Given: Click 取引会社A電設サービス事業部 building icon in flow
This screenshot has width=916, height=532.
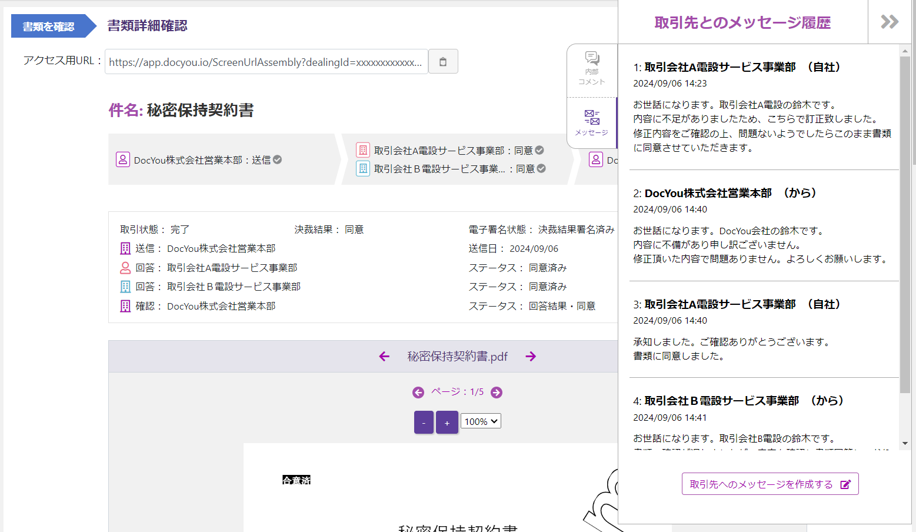Looking at the screenshot, I should [x=363, y=150].
